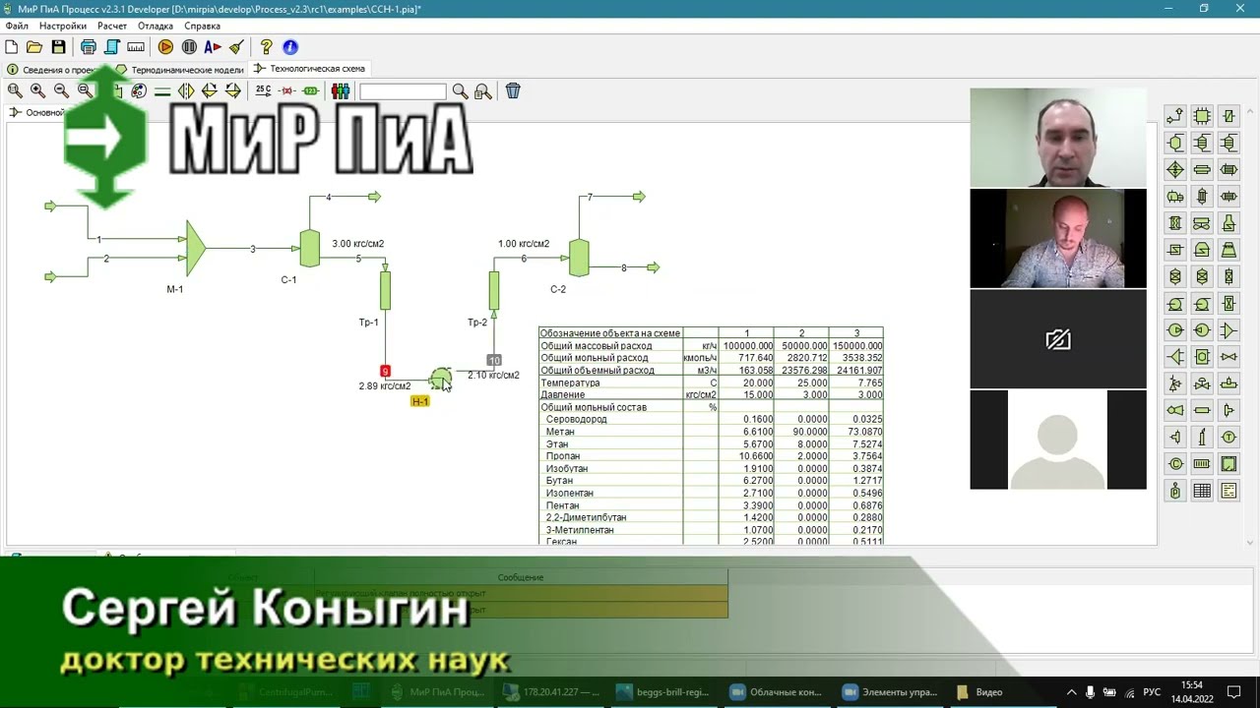
Task: Click the magnifier search icon
Action: click(460, 91)
